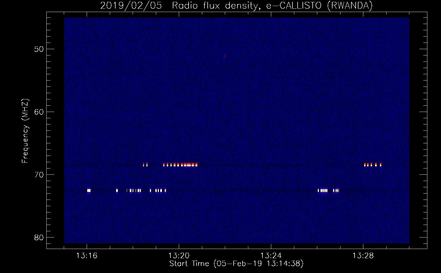Viewport: 441px width, 273px height.
Task: Click the '13:16' time tick label
Action: (x=87, y=256)
